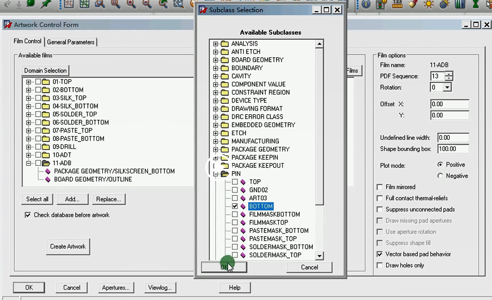Image resolution: width=492 pixels, height=300 pixels.
Task: Click the spreadsheet icon beside the info icon
Action: (381, 4)
